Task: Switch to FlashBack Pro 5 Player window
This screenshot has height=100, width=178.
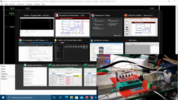Action: click(x=107, y=27)
